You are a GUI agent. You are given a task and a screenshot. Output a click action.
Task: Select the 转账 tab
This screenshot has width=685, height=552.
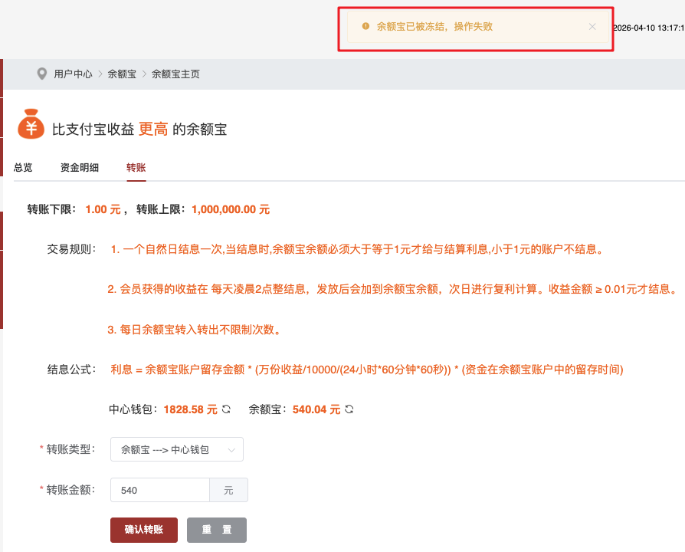[x=136, y=167]
